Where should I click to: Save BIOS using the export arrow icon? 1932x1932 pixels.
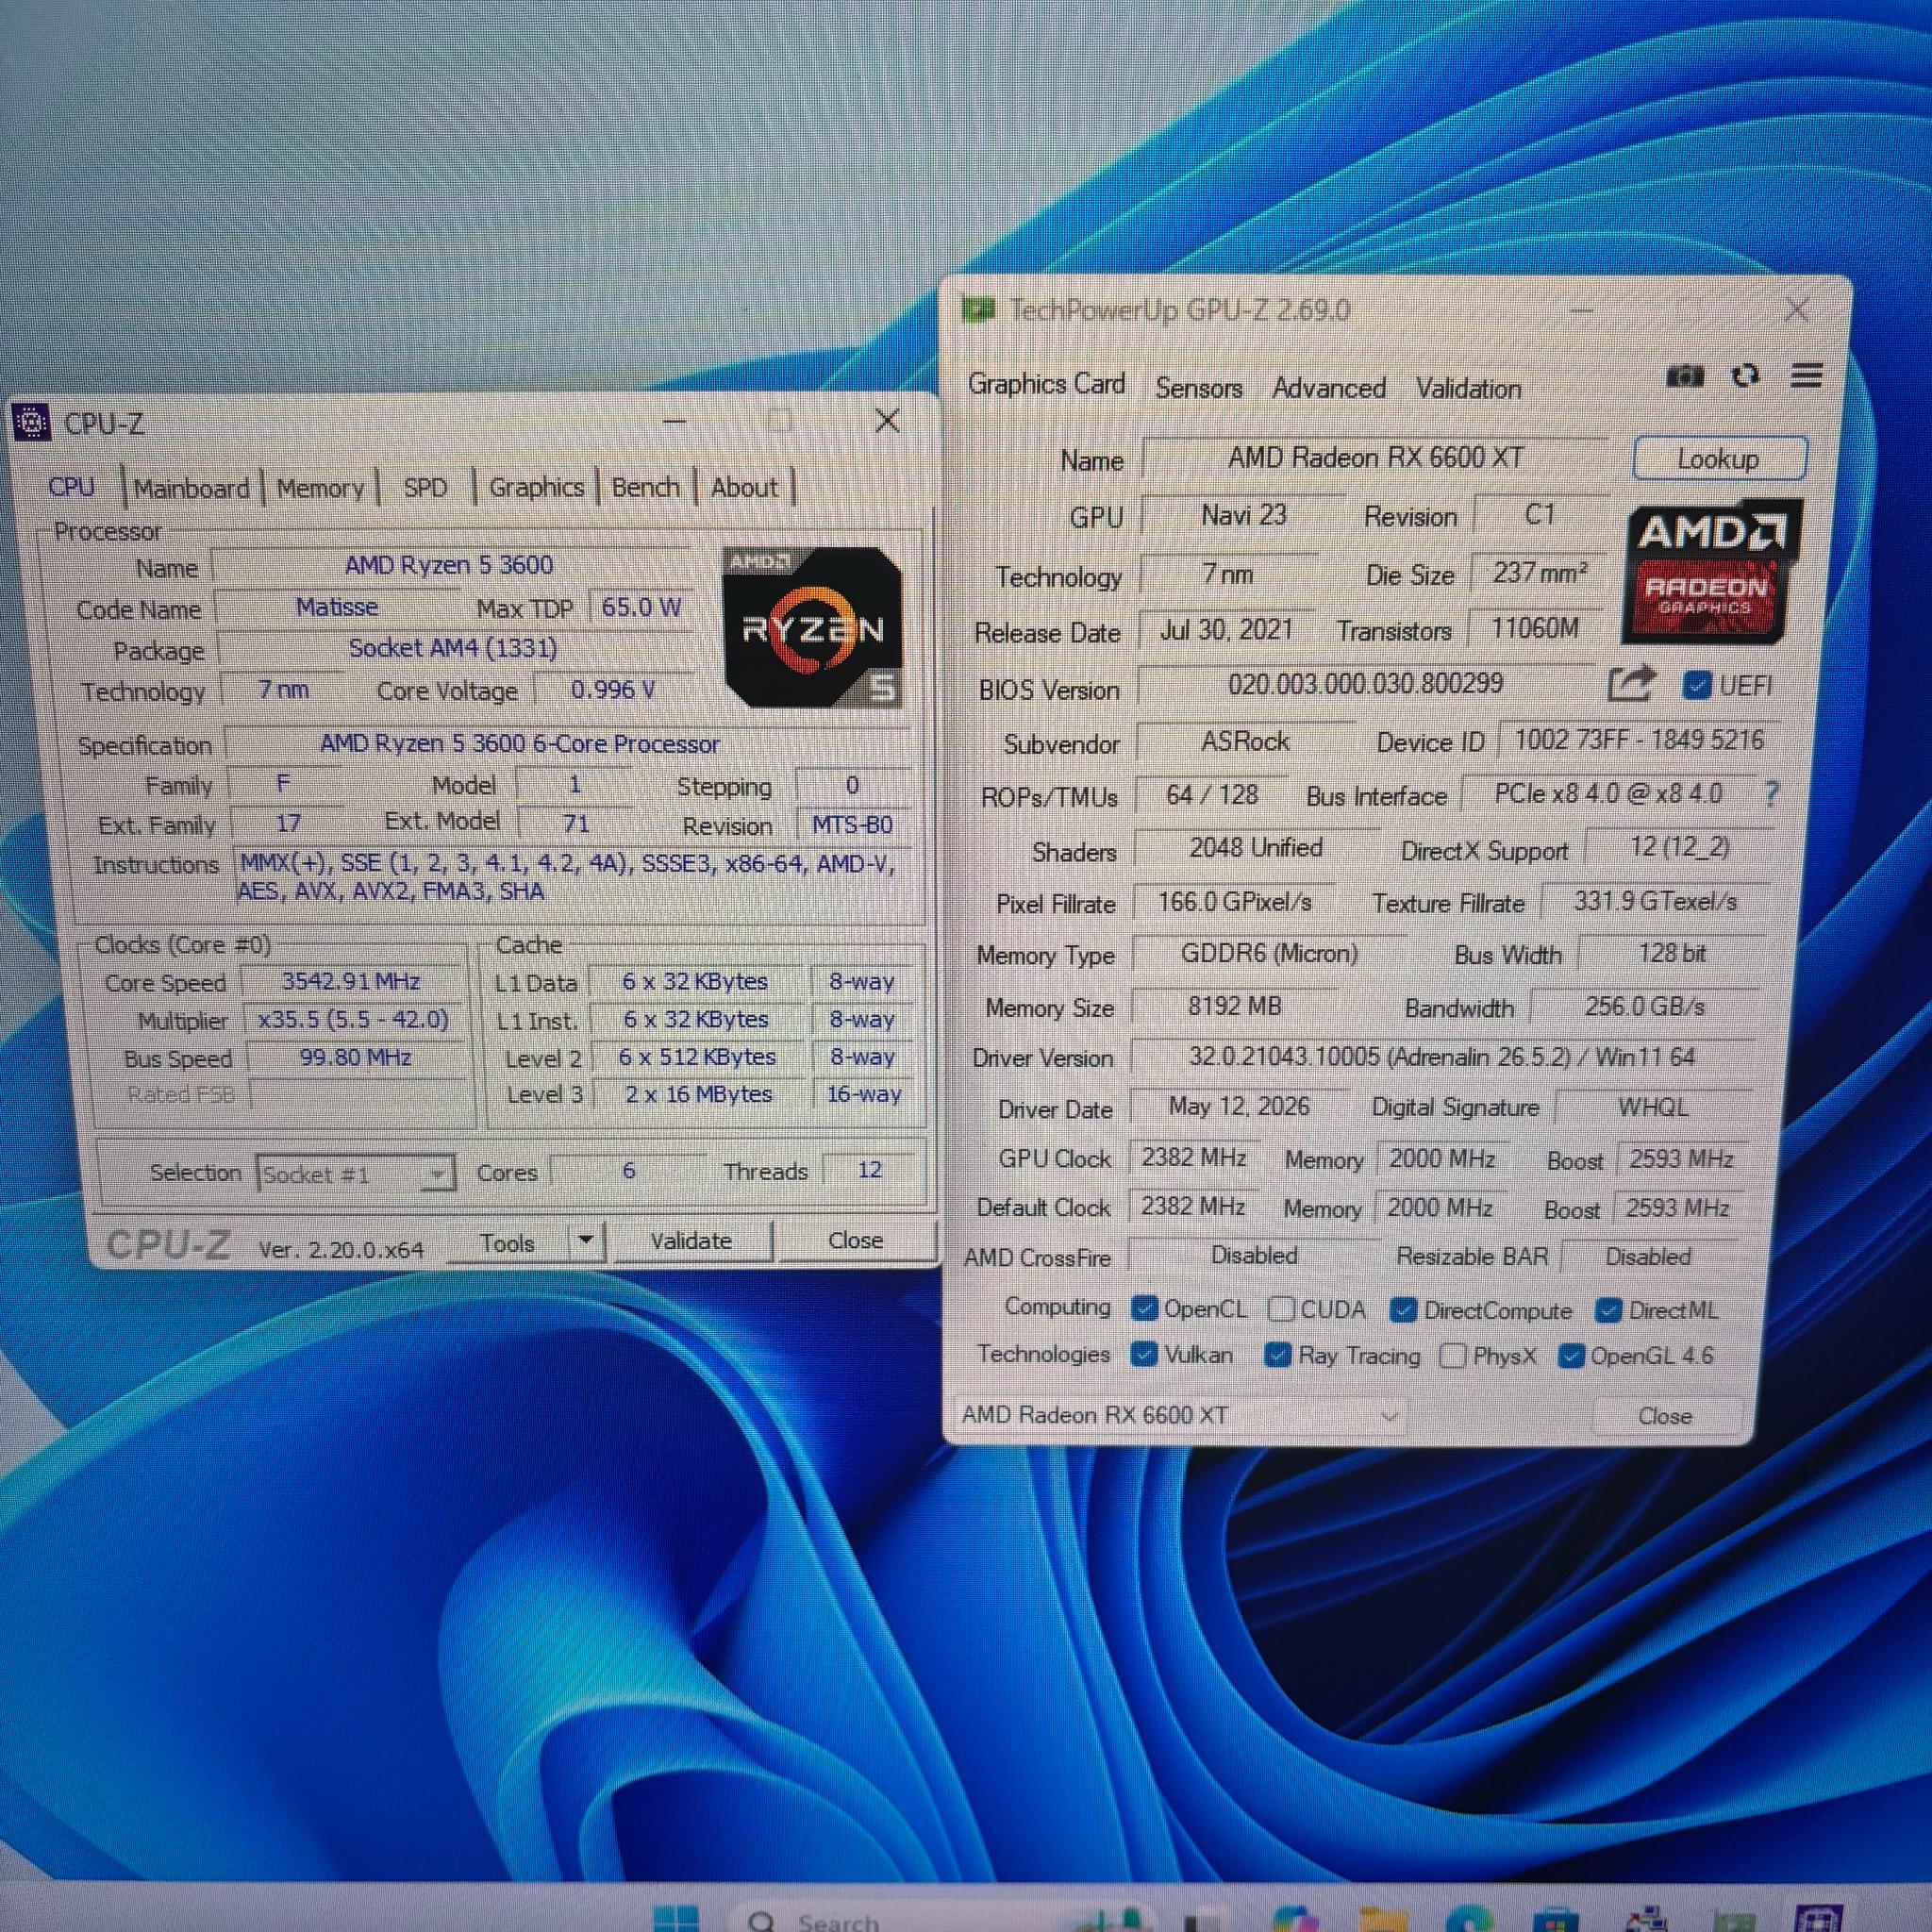[1631, 684]
